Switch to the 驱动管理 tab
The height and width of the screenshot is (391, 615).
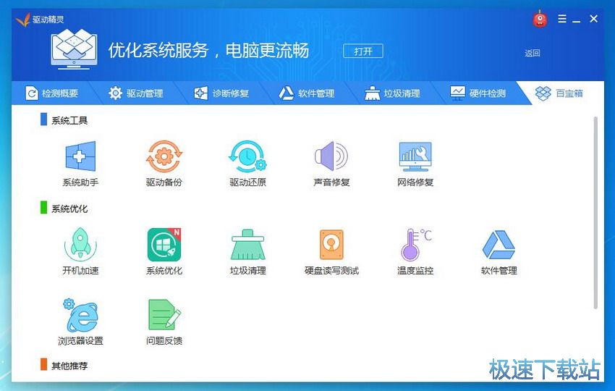(x=135, y=93)
